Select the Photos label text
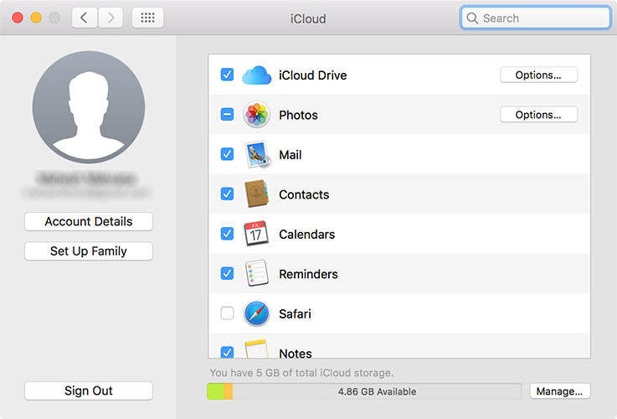This screenshot has width=617, height=419. click(298, 115)
